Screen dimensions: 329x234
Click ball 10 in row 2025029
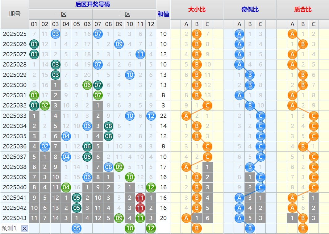tap(130, 75)
